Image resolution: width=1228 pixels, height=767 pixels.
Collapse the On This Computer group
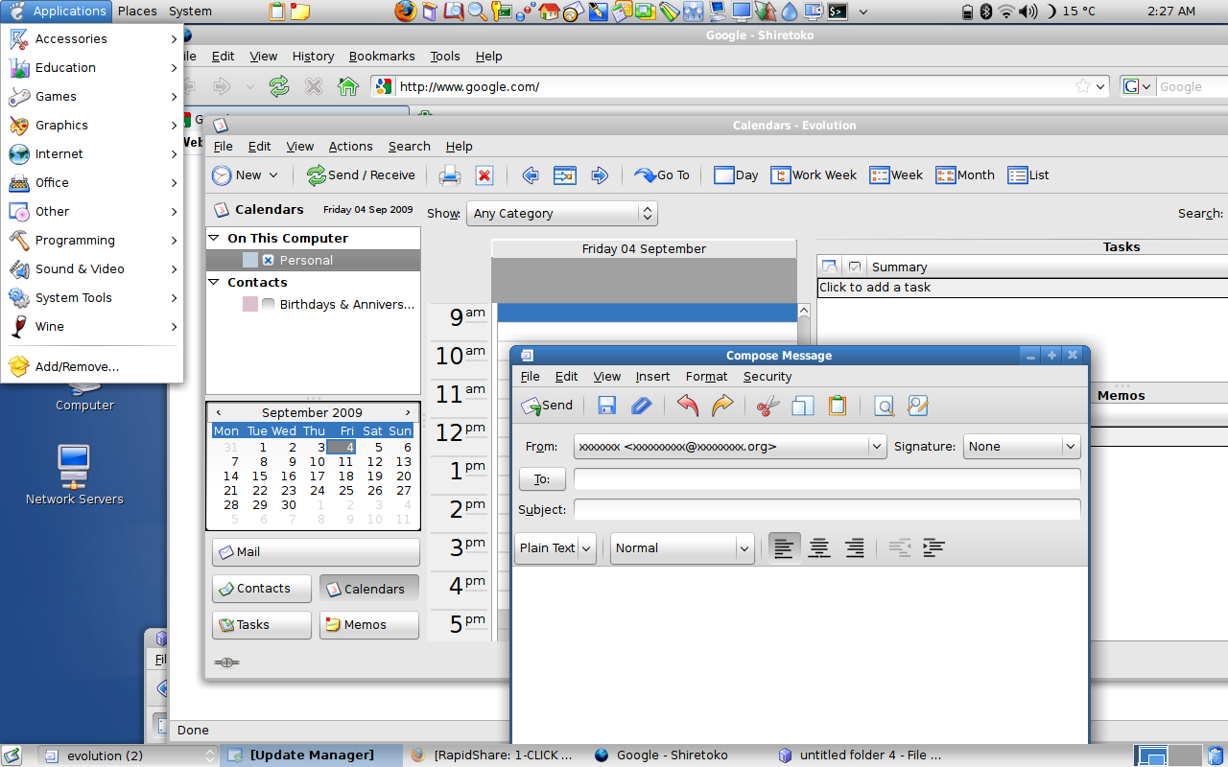[214, 238]
